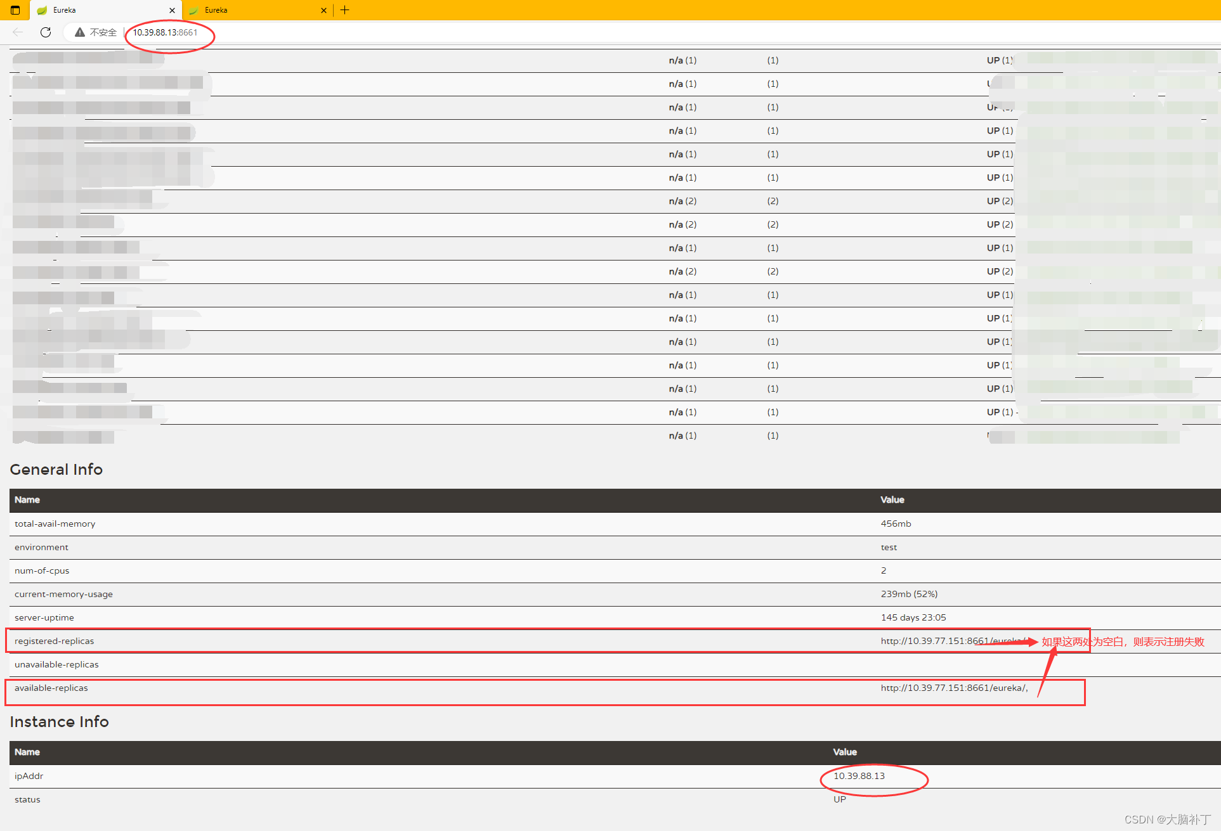Click the num-of-cpus row name

click(42, 570)
